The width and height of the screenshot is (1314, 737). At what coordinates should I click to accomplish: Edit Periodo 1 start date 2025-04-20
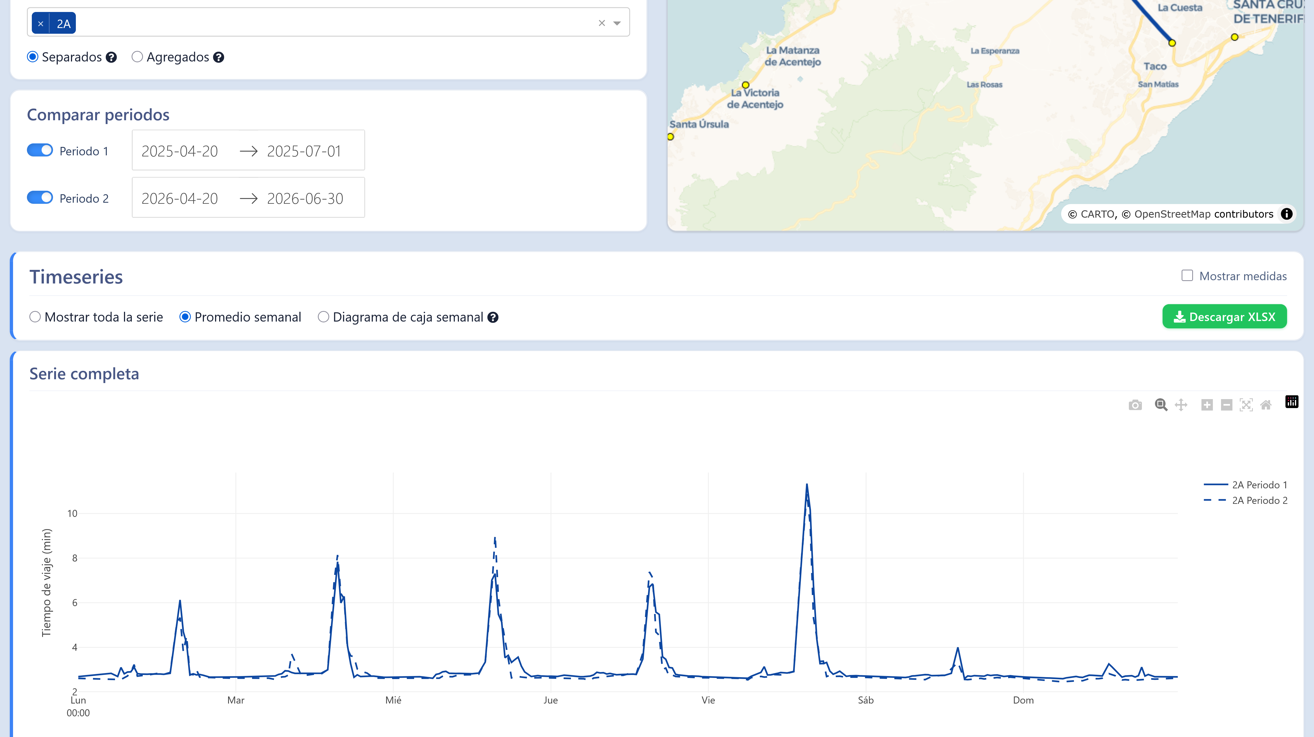tap(179, 151)
